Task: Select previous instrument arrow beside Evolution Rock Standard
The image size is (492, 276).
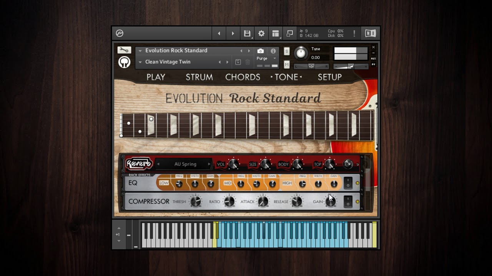Action: coord(241,51)
